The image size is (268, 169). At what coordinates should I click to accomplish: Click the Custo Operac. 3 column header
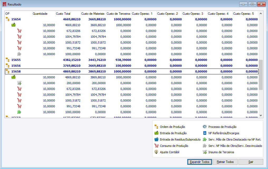[x=194, y=14]
